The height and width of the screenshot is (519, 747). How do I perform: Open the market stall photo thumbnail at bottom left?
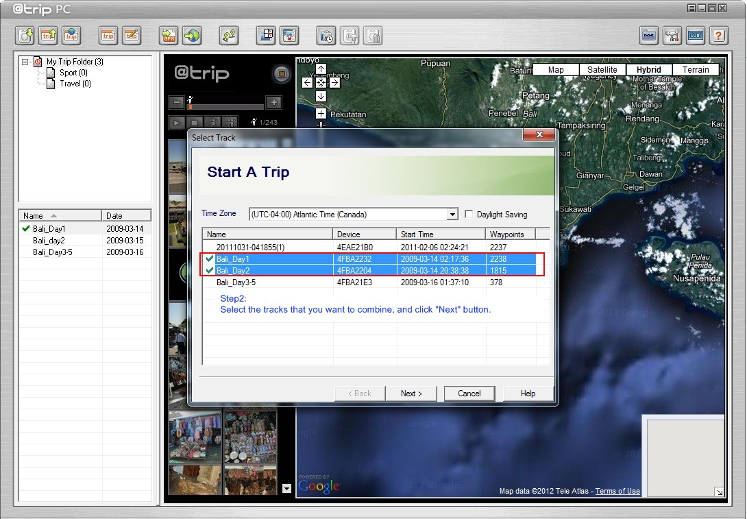(x=195, y=437)
